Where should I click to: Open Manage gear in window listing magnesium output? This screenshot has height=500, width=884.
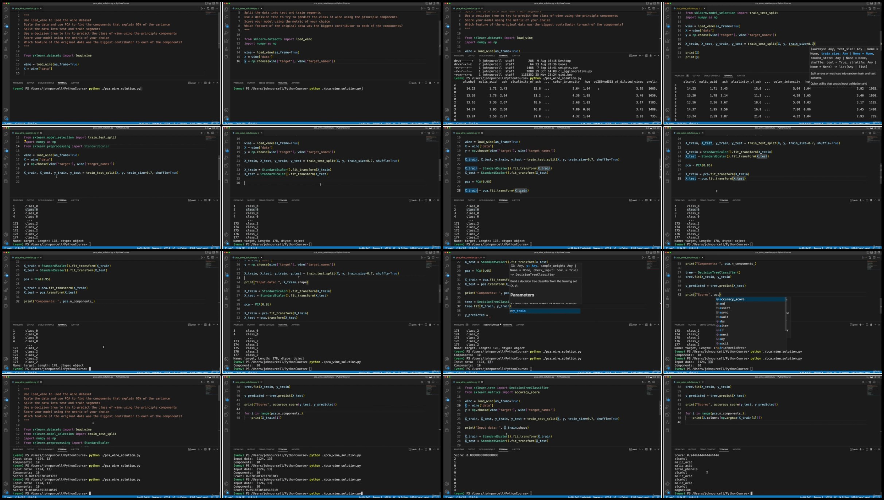pos(667,492)
